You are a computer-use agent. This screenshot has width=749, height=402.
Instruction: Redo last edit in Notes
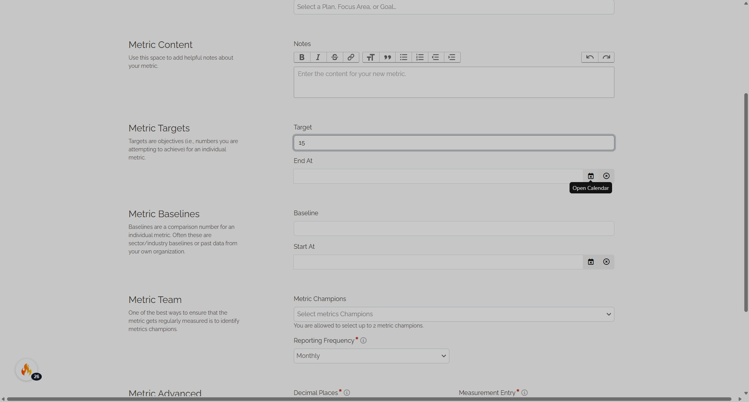[x=606, y=57]
